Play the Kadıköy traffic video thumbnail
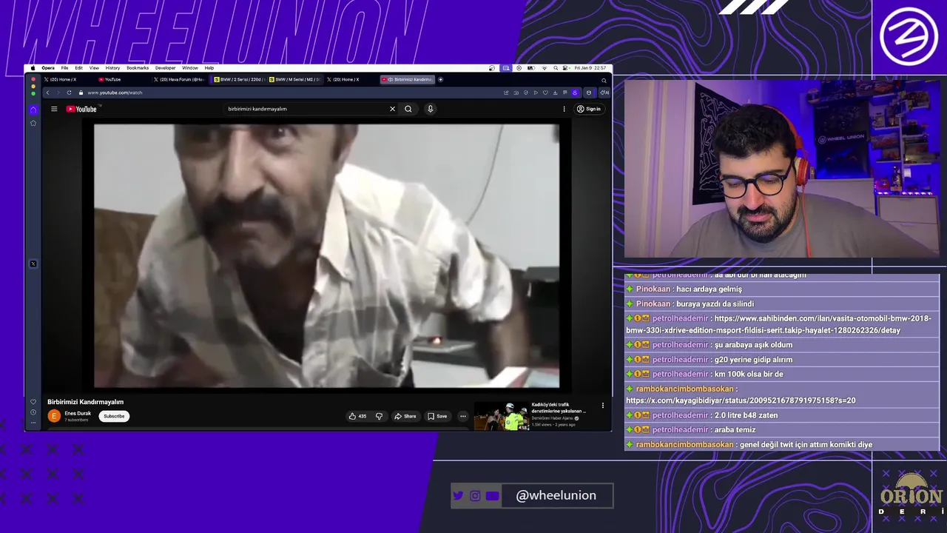Viewport: 947px width, 533px height. (501, 416)
